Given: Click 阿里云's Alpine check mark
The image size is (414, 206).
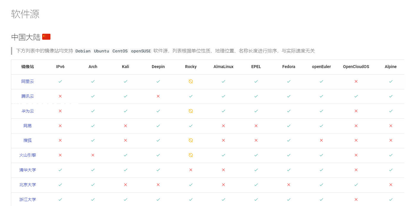Looking at the screenshot, I should click(x=391, y=81).
